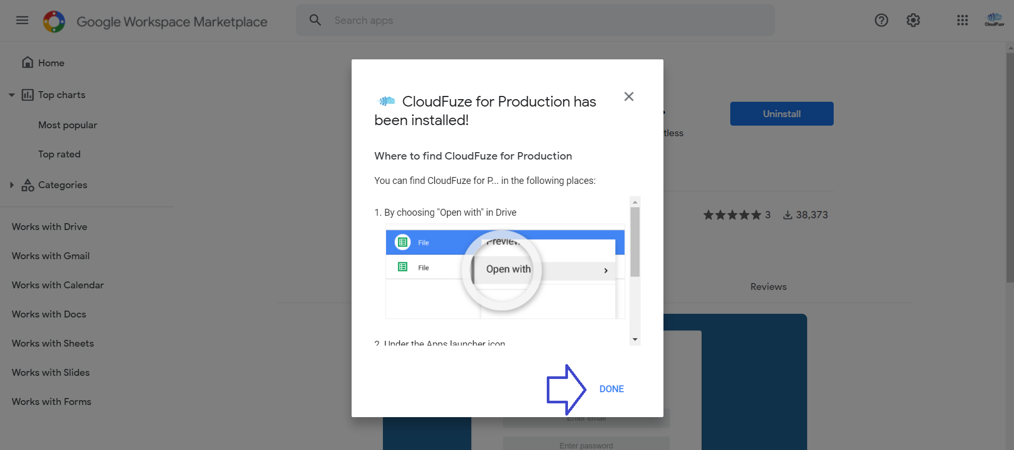Image resolution: width=1014 pixels, height=450 pixels.
Task: Filter by Works with Drive
Action: pyautogui.click(x=49, y=227)
